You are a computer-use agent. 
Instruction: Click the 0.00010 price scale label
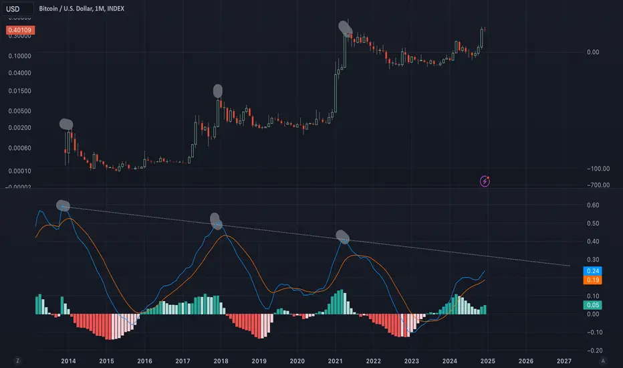pos(19,171)
